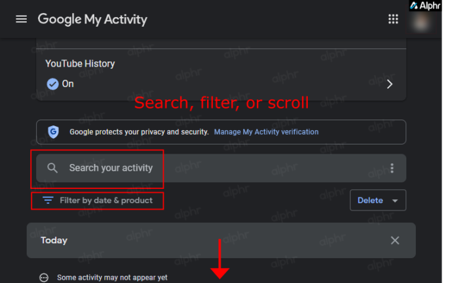Click the Google privacy shield icon
The height and width of the screenshot is (283, 452).
(x=53, y=132)
